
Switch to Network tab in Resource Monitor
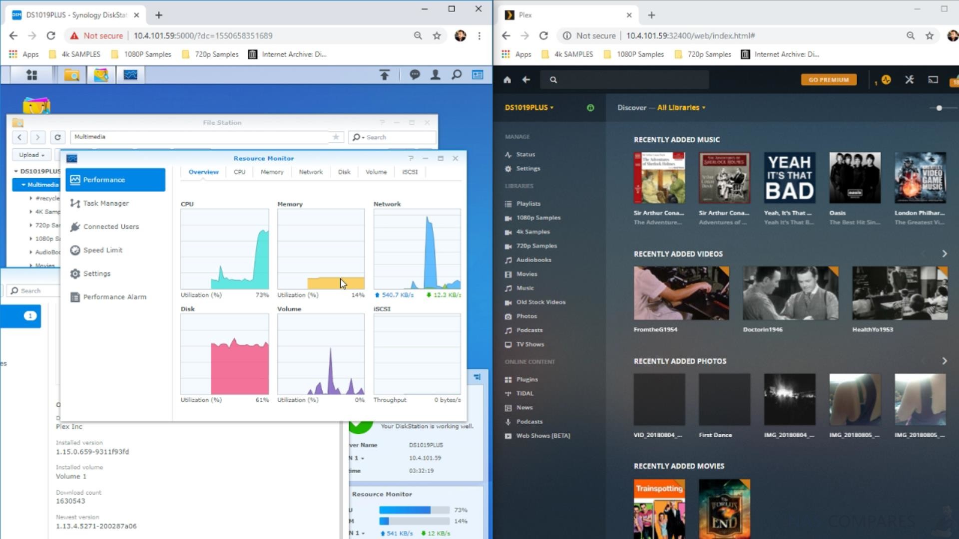point(311,172)
